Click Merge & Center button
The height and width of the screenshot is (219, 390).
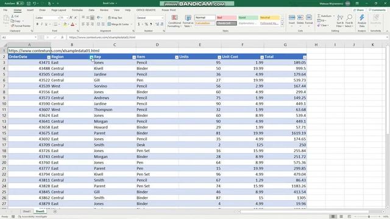pos(120,24)
